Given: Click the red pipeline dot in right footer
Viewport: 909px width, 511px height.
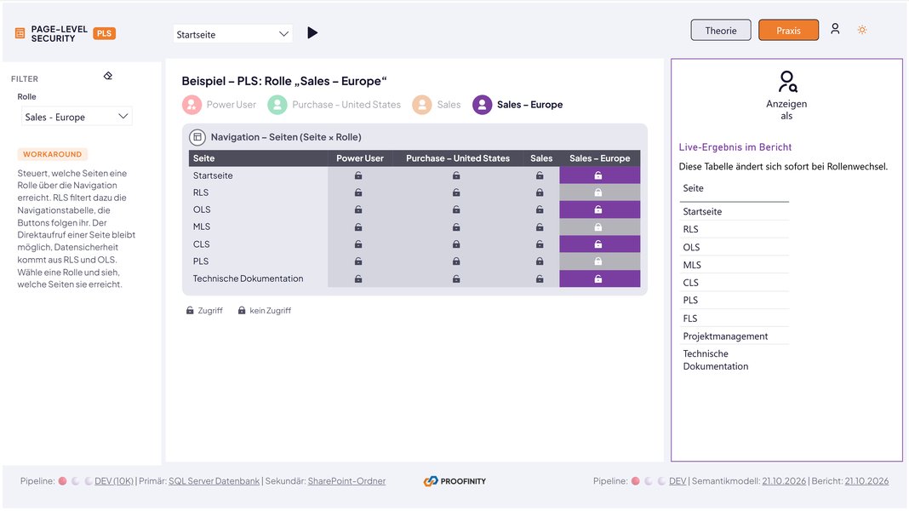Looking at the screenshot, I should coord(636,481).
